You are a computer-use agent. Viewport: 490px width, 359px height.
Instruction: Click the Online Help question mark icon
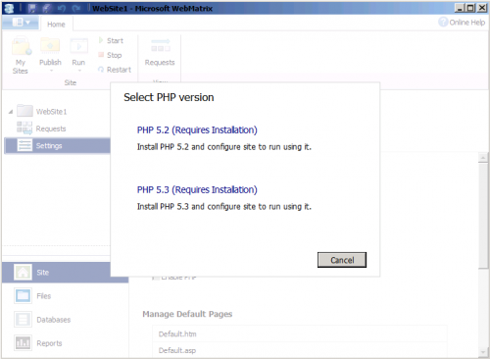pos(443,23)
